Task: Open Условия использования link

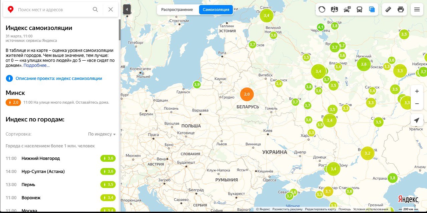Action: point(371,209)
